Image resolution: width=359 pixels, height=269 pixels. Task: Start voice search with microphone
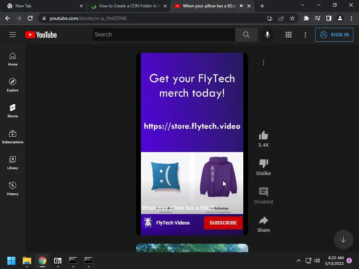tap(267, 35)
